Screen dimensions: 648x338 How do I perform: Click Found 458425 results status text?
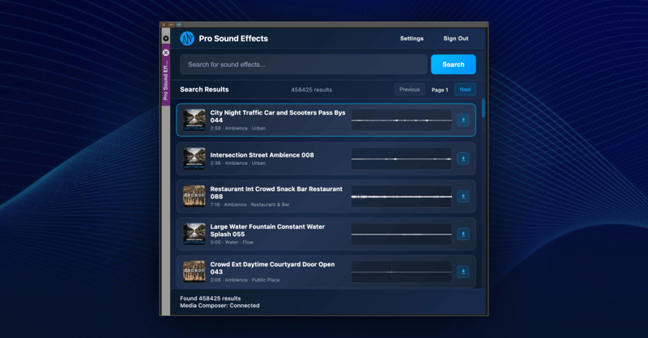click(211, 298)
